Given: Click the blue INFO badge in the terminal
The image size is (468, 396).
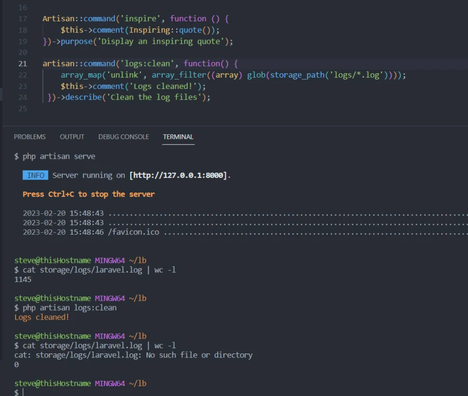Looking at the screenshot, I should [35, 175].
